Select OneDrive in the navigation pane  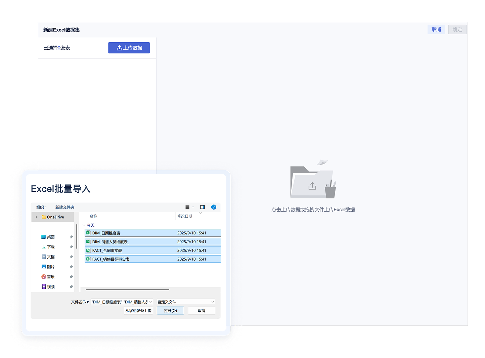coord(53,217)
